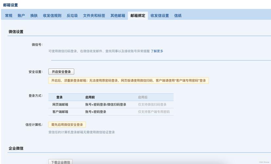Click the 微信号 label
Screen dimensions: 271x164
[37, 45]
